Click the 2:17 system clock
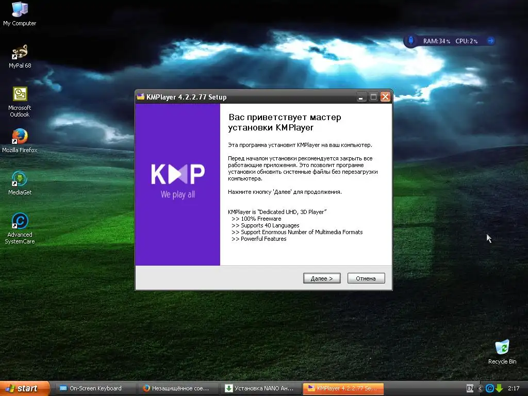 (x=514, y=388)
